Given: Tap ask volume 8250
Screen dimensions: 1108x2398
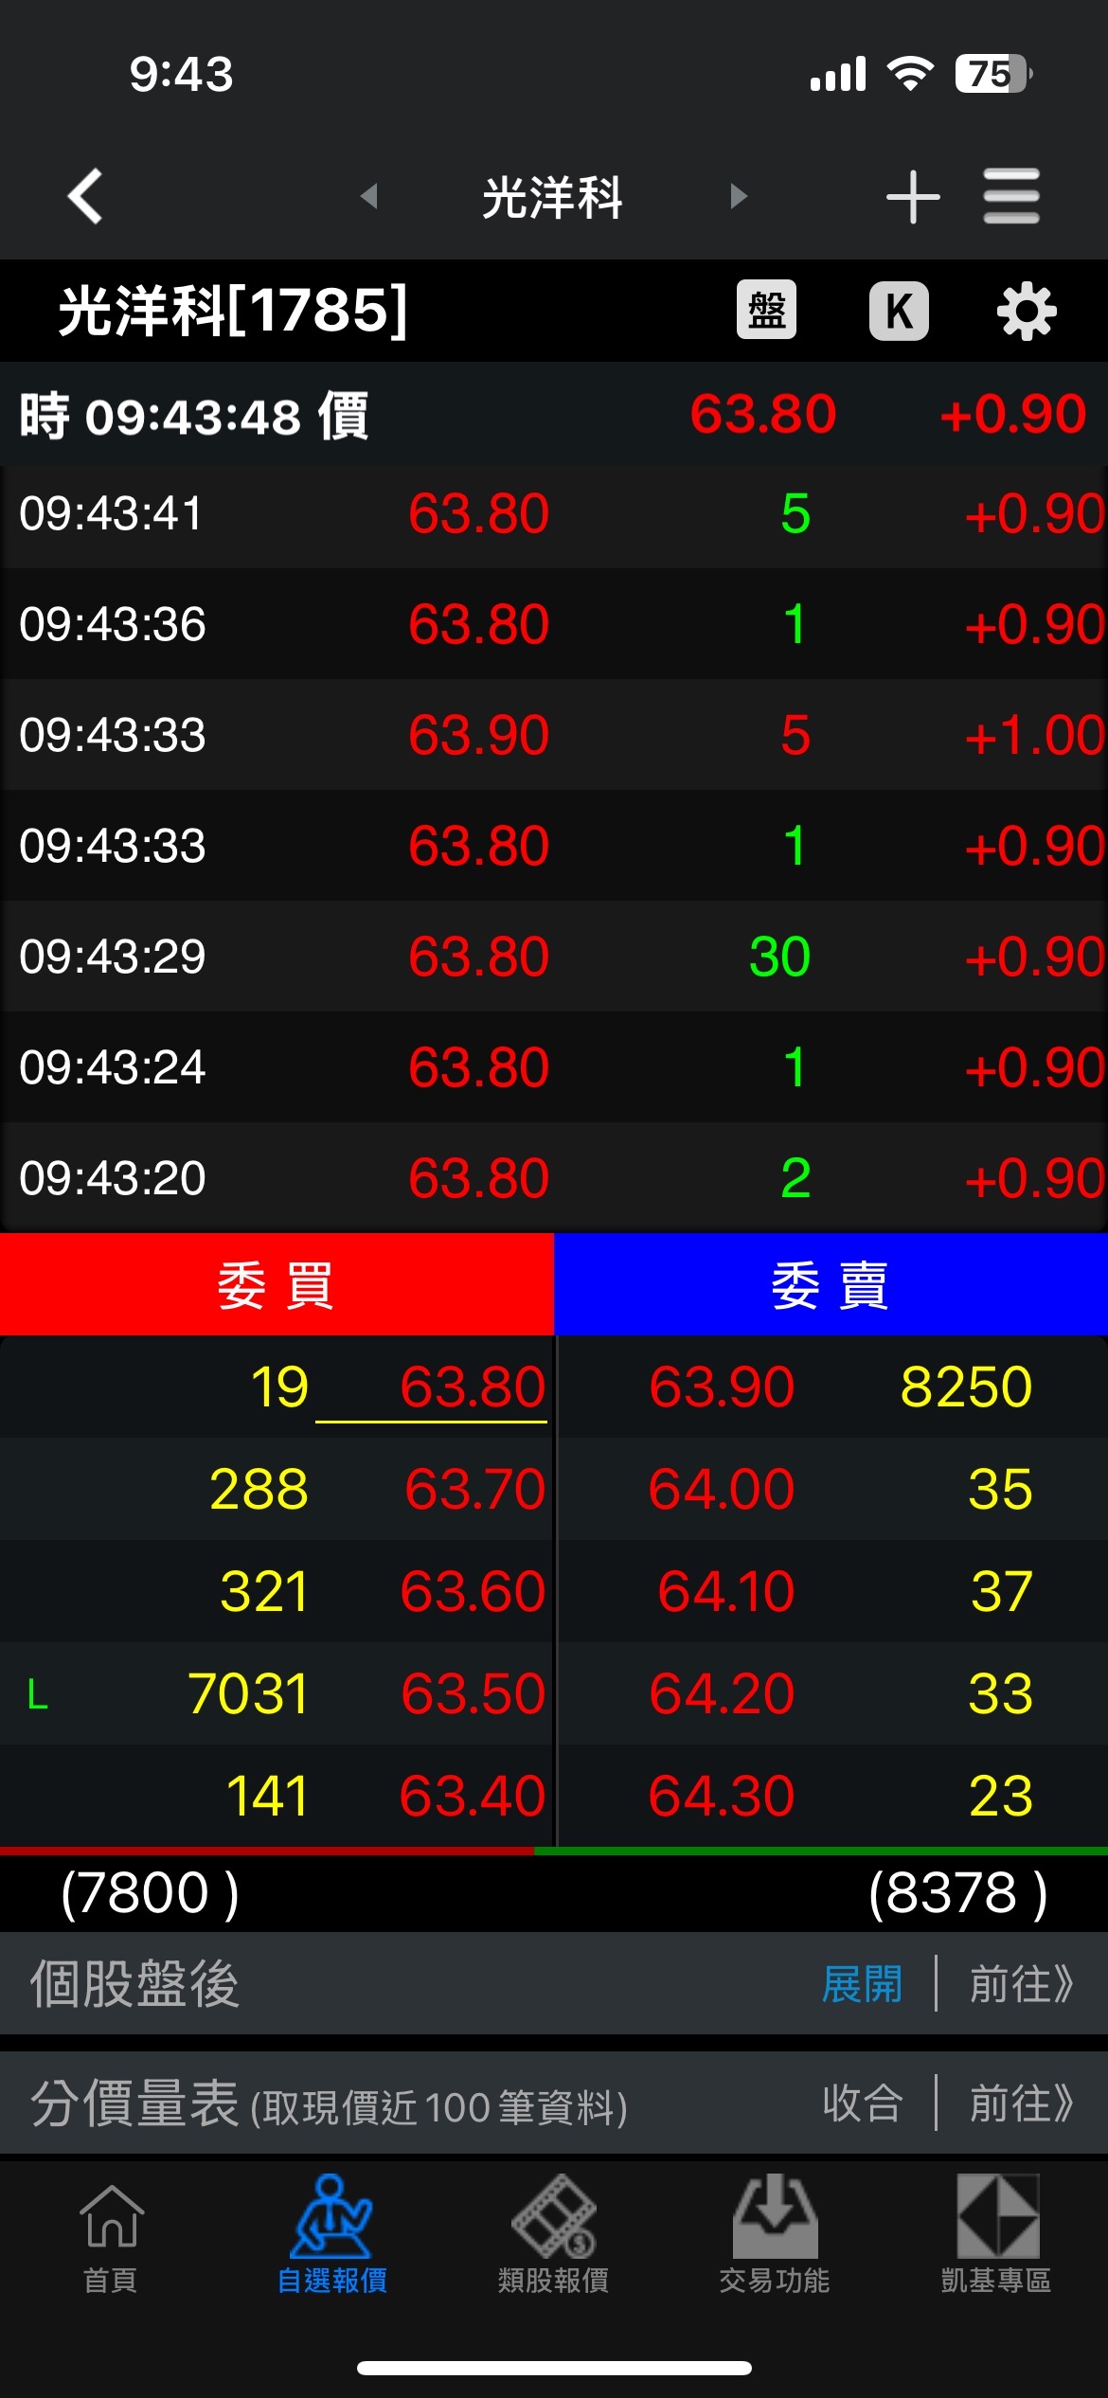Looking at the screenshot, I should [x=966, y=1387].
